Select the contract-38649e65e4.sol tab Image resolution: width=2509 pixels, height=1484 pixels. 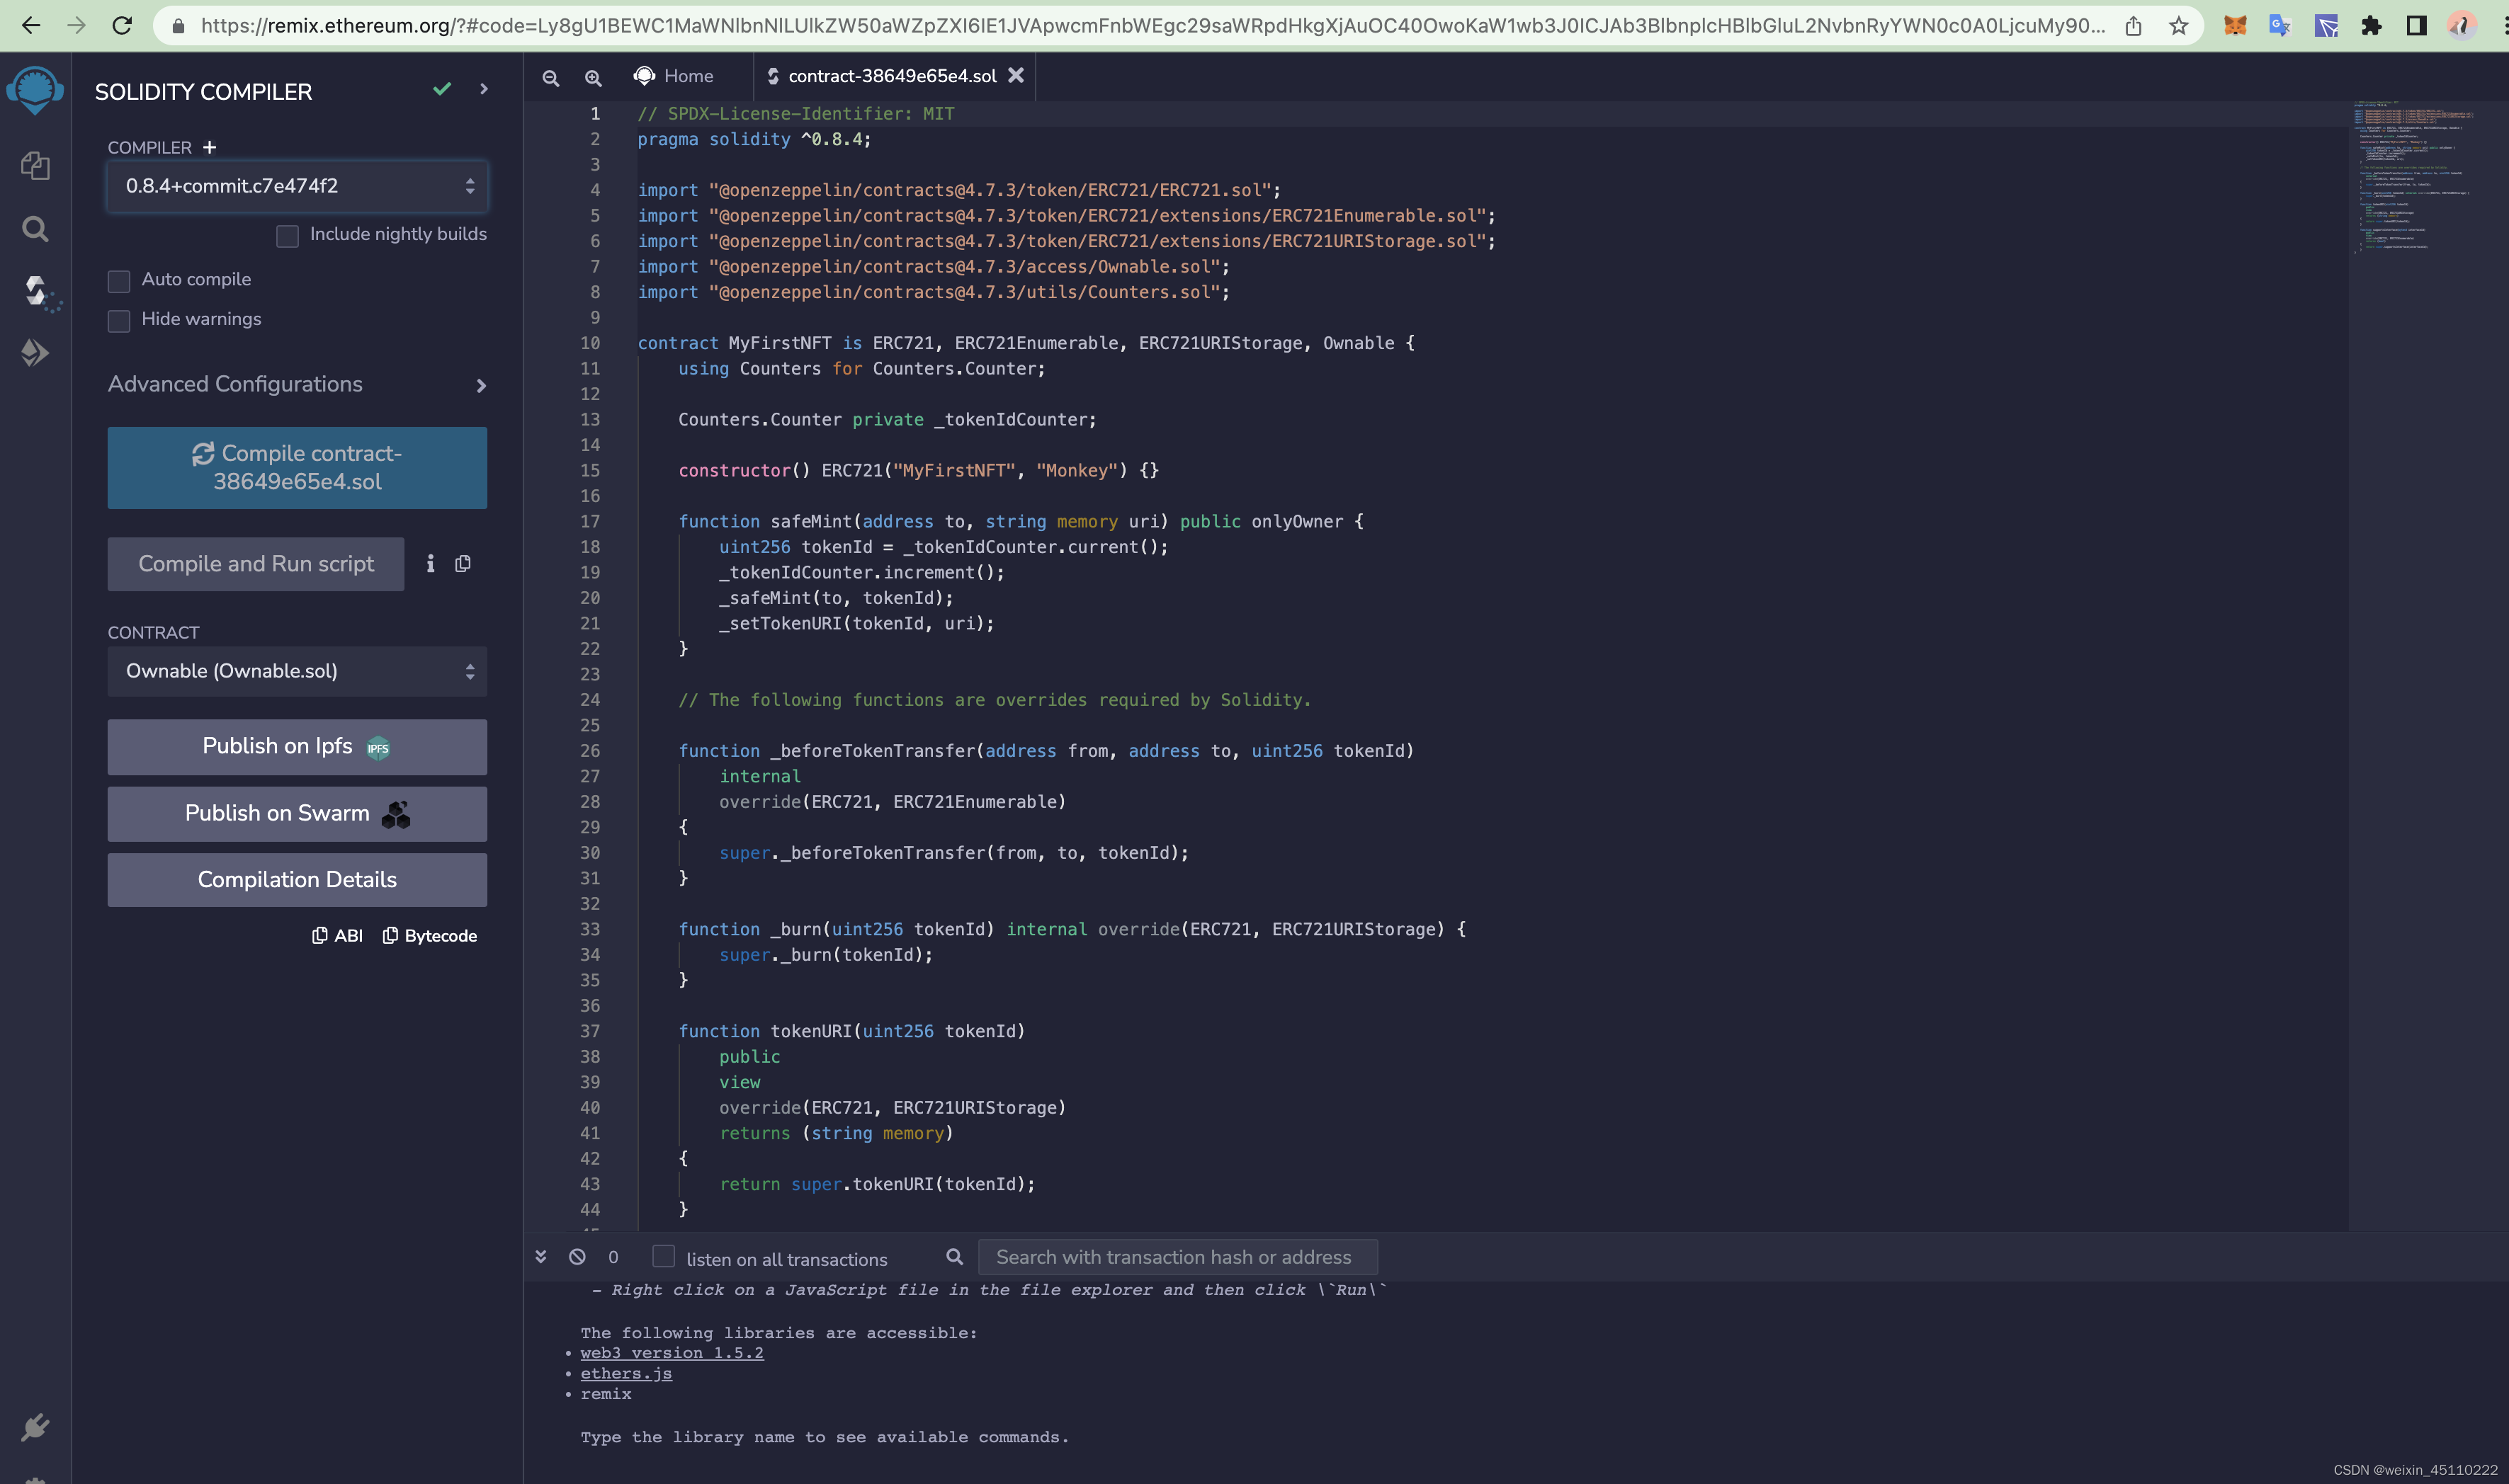(x=890, y=76)
